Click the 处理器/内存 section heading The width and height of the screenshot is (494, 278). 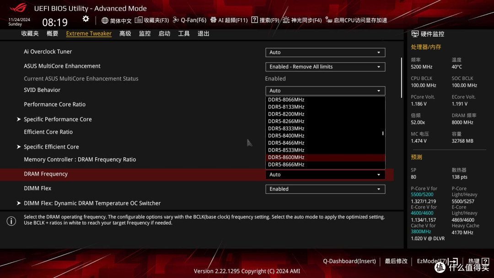click(x=426, y=47)
